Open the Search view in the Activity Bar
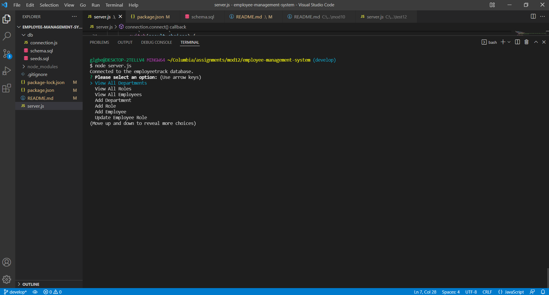 [x=7, y=36]
